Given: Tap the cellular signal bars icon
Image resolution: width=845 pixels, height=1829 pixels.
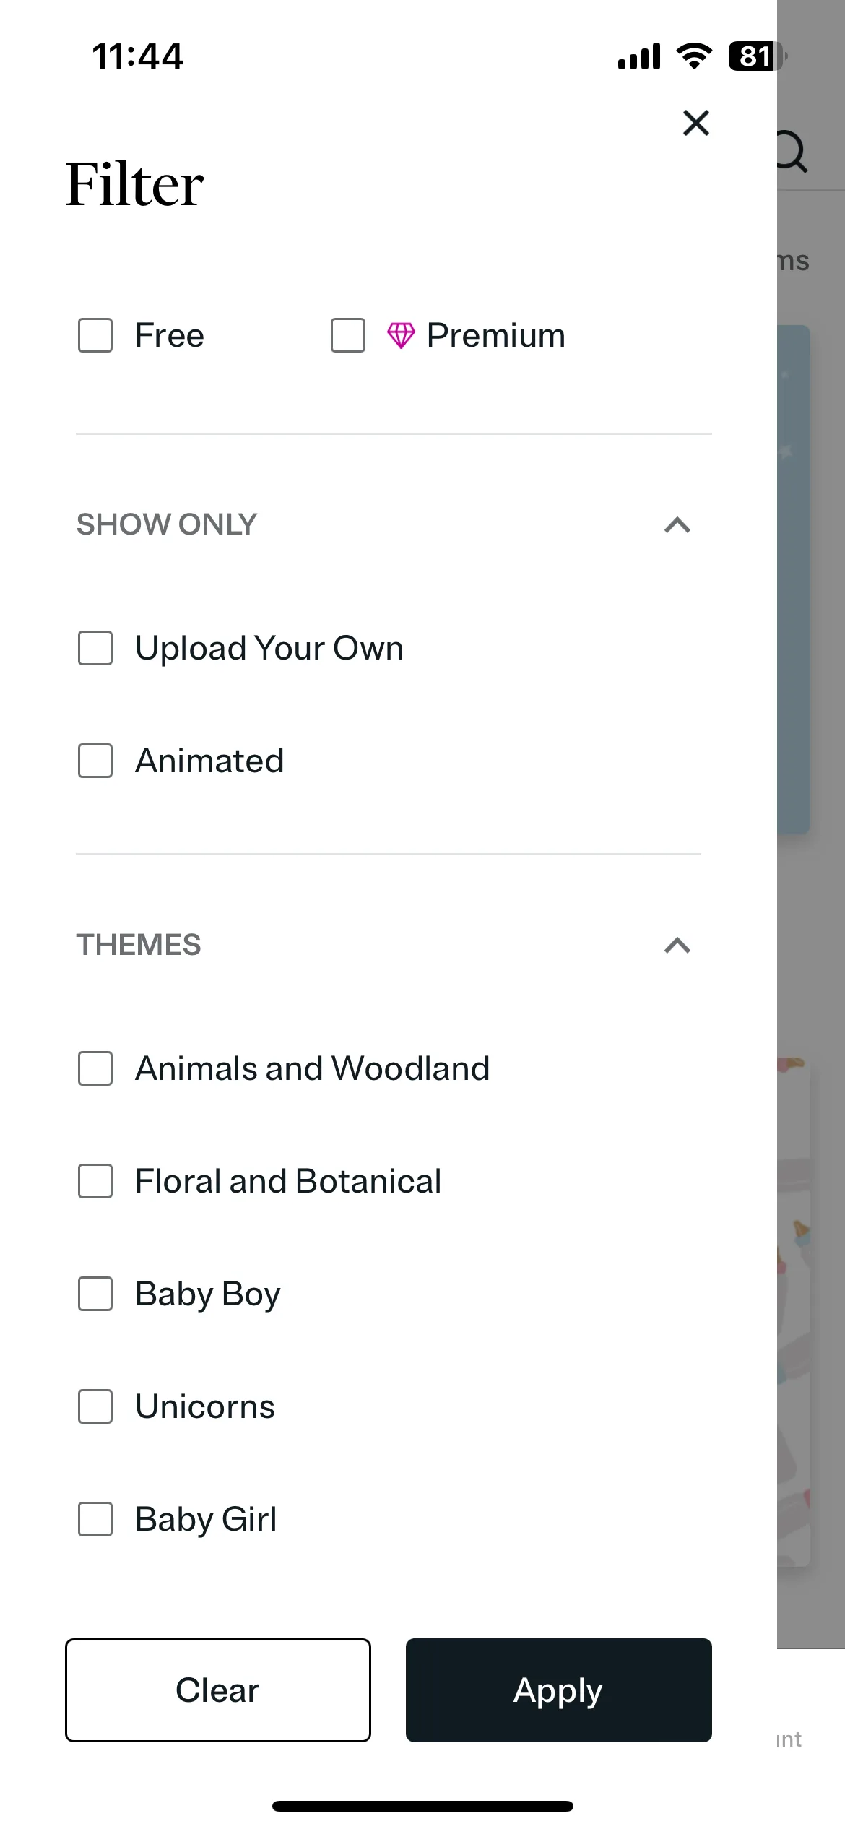Looking at the screenshot, I should 639,56.
